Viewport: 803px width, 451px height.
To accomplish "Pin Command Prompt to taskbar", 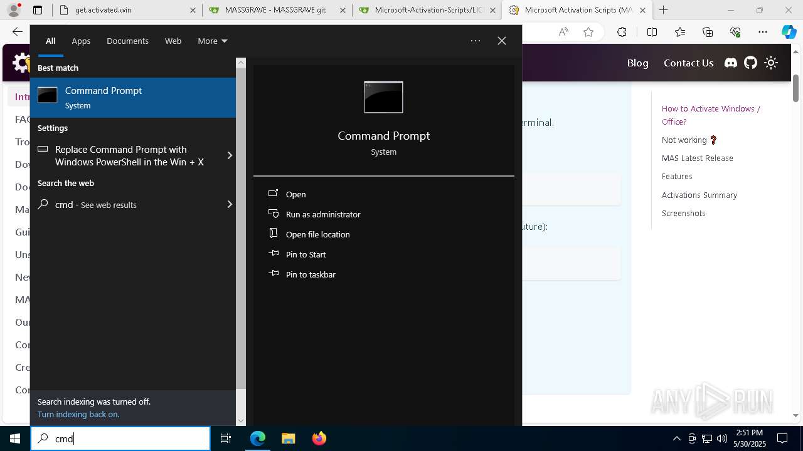I will 310,274.
